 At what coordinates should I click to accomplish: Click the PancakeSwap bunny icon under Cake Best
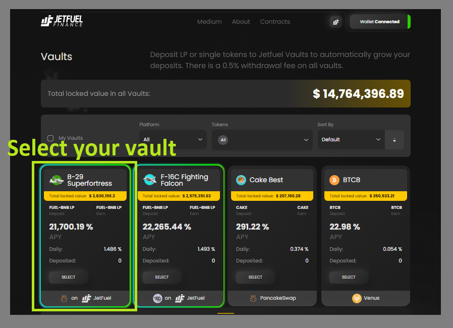(x=253, y=298)
